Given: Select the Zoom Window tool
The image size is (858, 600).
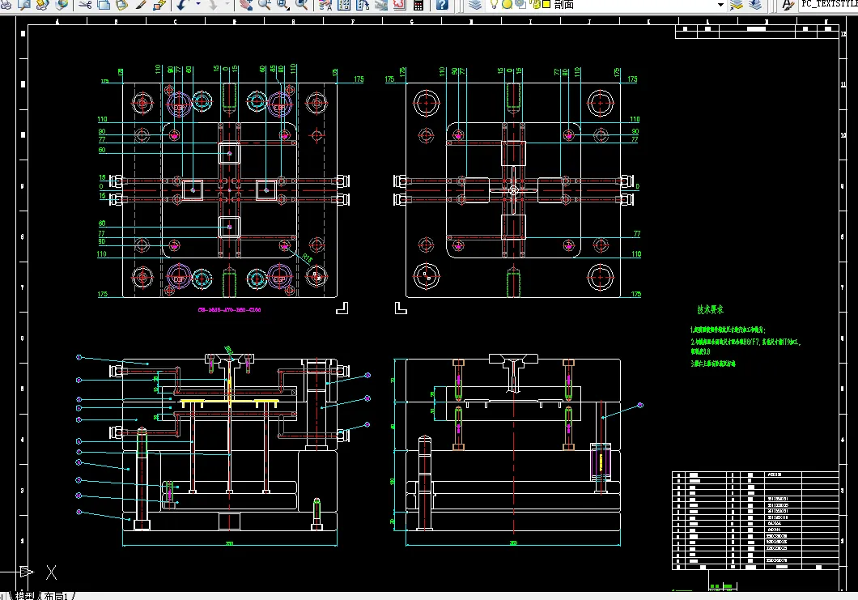Looking at the screenshot, I should pyautogui.click(x=283, y=4).
